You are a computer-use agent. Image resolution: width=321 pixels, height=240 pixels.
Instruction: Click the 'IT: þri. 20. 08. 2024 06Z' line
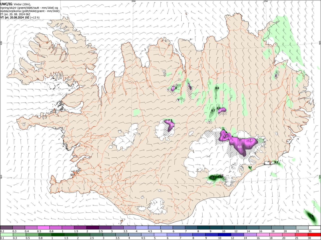coord(15,14)
